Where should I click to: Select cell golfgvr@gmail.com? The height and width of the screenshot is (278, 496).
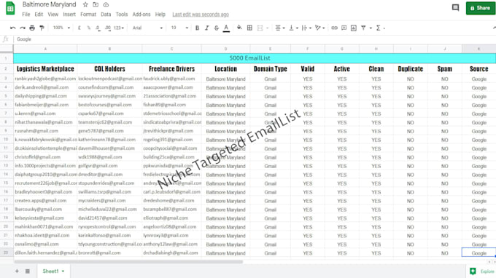pos(109,166)
